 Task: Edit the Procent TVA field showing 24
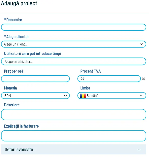click(109, 79)
